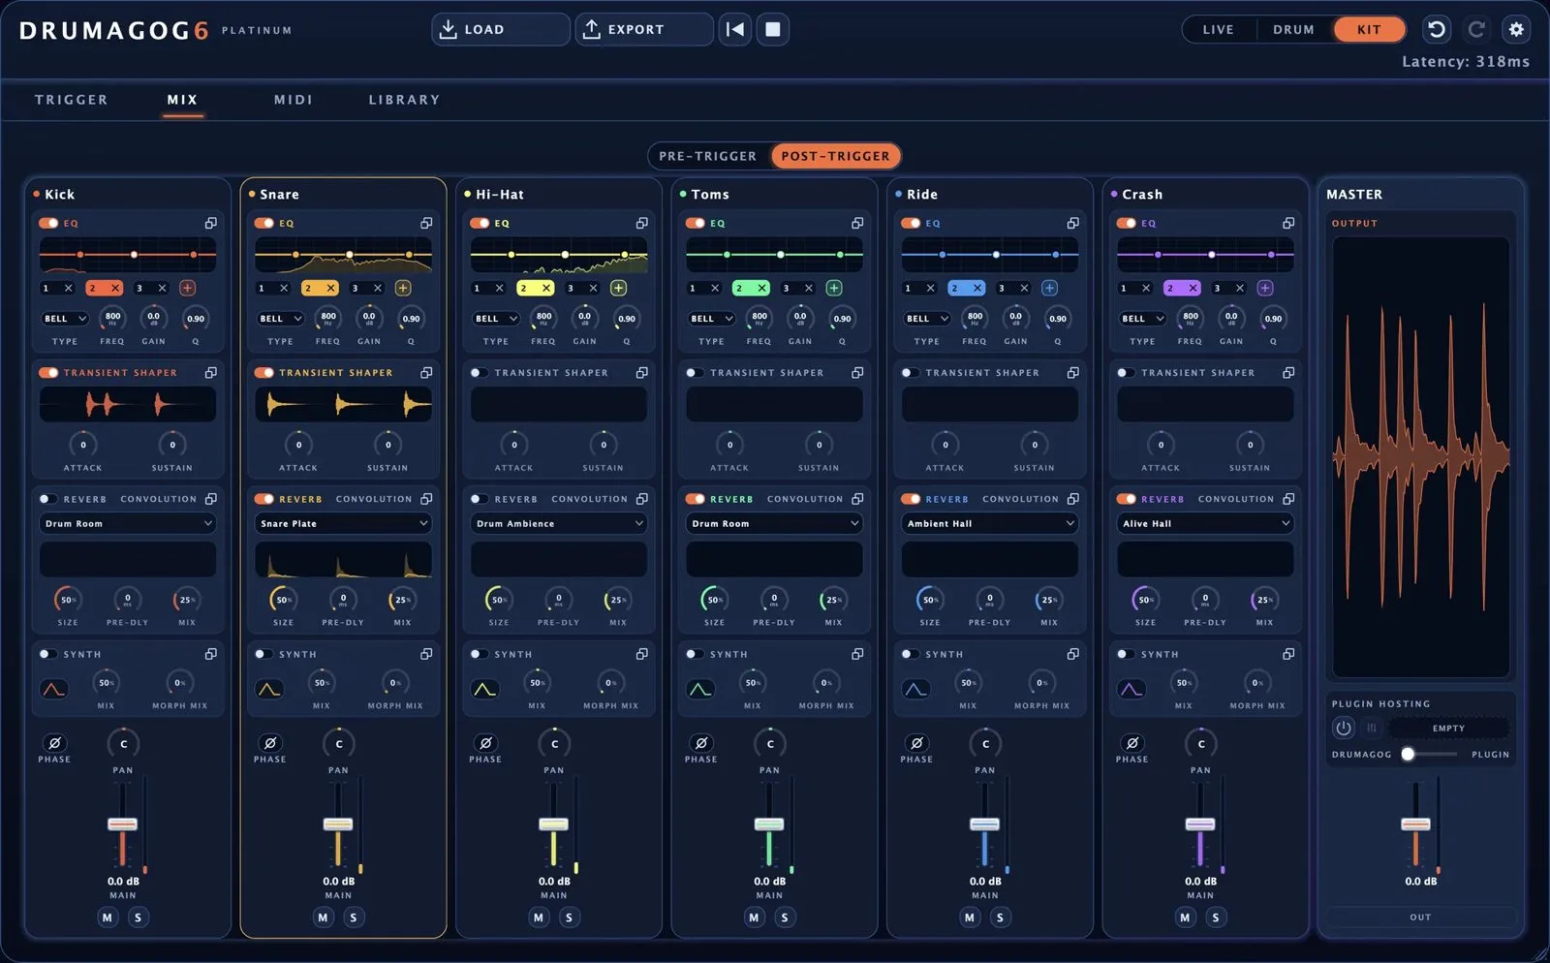1550x963 pixels.
Task: Enable the Kick Reverb toggle
Action: click(x=48, y=499)
